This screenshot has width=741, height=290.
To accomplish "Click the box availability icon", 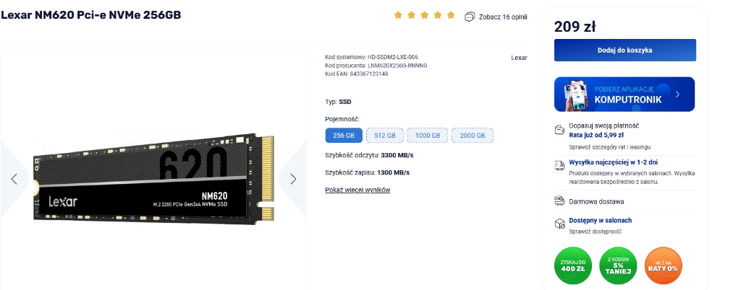I will pos(559,224).
